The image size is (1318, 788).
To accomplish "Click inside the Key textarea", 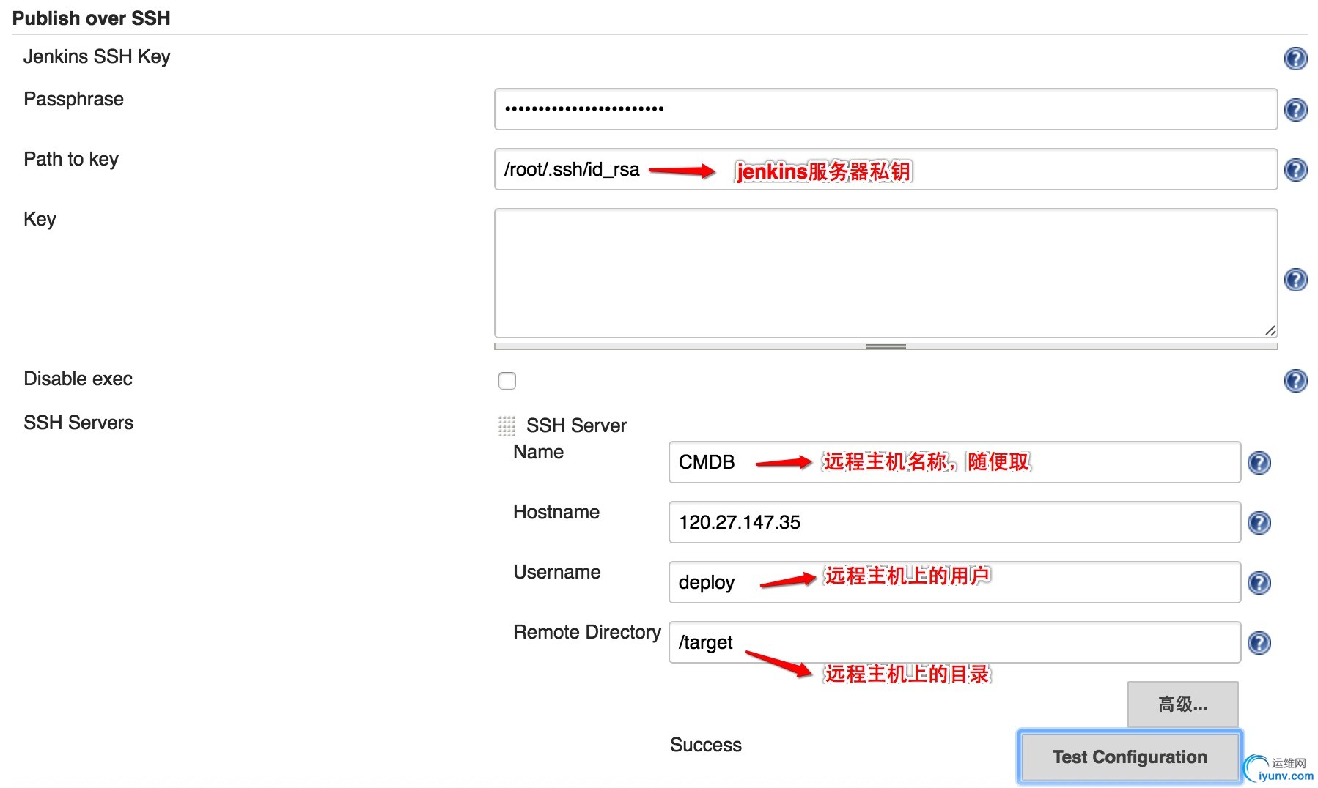I will pyautogui.click(x=886, y=273).
